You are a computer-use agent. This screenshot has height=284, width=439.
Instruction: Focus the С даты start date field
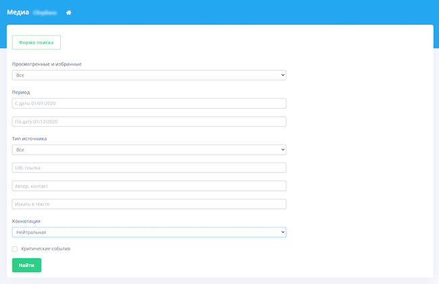[x=149, y=103]
